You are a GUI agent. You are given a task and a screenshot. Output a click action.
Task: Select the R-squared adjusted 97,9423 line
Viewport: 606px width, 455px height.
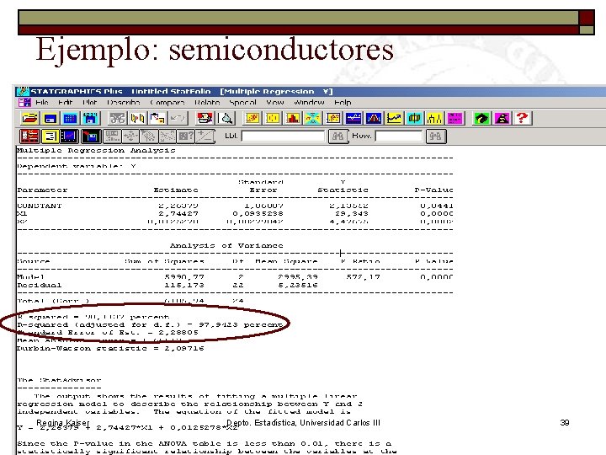pyautogui.click(x=150, y=325)
